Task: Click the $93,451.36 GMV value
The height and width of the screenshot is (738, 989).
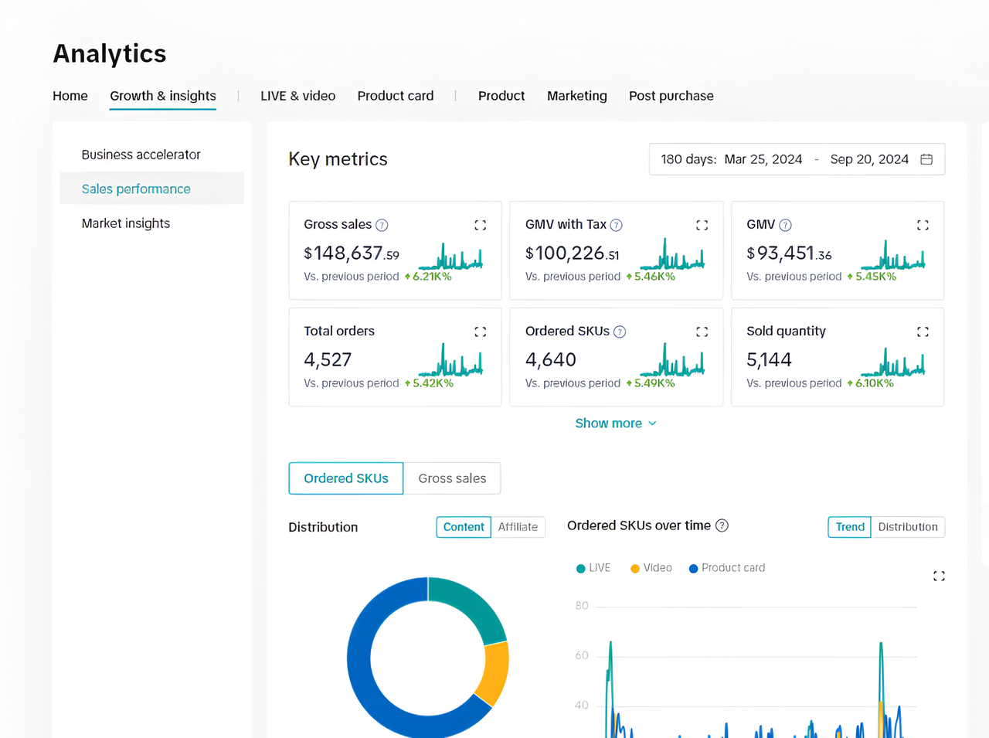Action: point(789,253)
